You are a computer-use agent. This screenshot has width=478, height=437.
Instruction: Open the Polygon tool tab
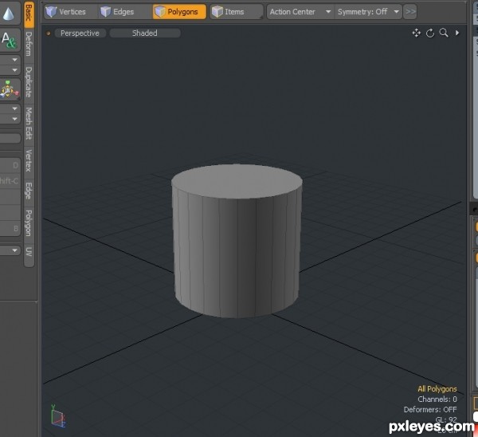[x=29, y=222]
